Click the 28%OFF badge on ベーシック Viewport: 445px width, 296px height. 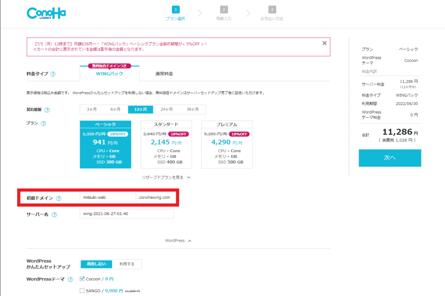[118, 134]
